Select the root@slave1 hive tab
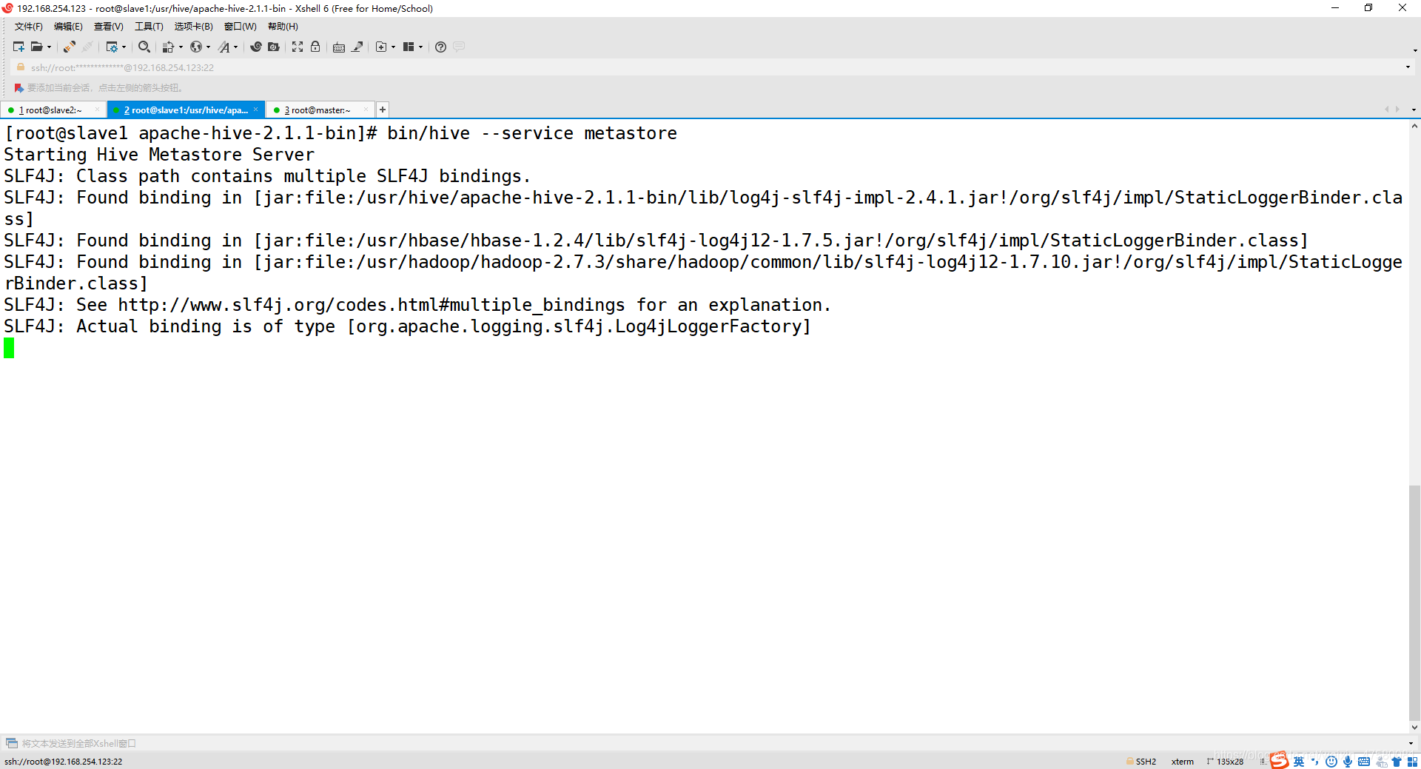Screen dimensions: 1421x769 (185, 110)
